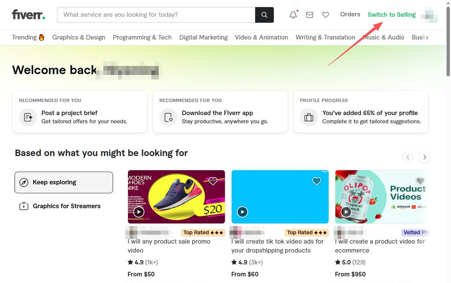Expand more categories with the right chevron

coord(427,37)
